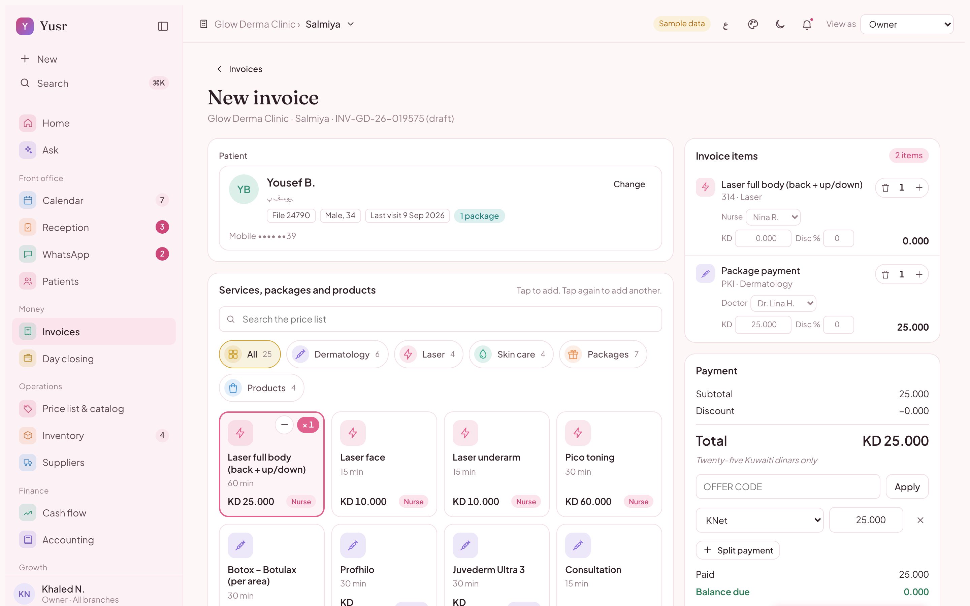970x606 pixels.
Task: Filter by Packages category
Action: click(603, 354)
